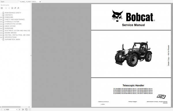Click the first greyed-out bookmark toolbar icon
The image size is (173, 111).
pyautogui.click(x=6, y=8)
